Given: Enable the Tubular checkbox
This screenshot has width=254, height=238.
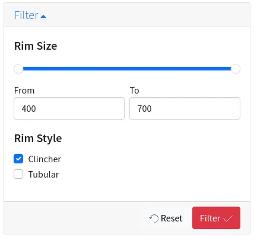Looking at the screenshot, I should click(x=18, y=174).
